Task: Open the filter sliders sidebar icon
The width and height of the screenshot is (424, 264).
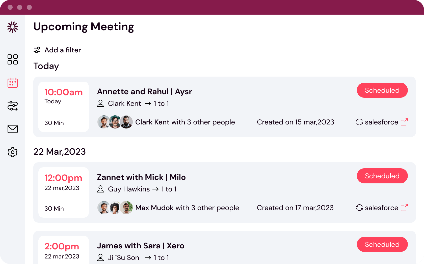Action: [13, 106]
